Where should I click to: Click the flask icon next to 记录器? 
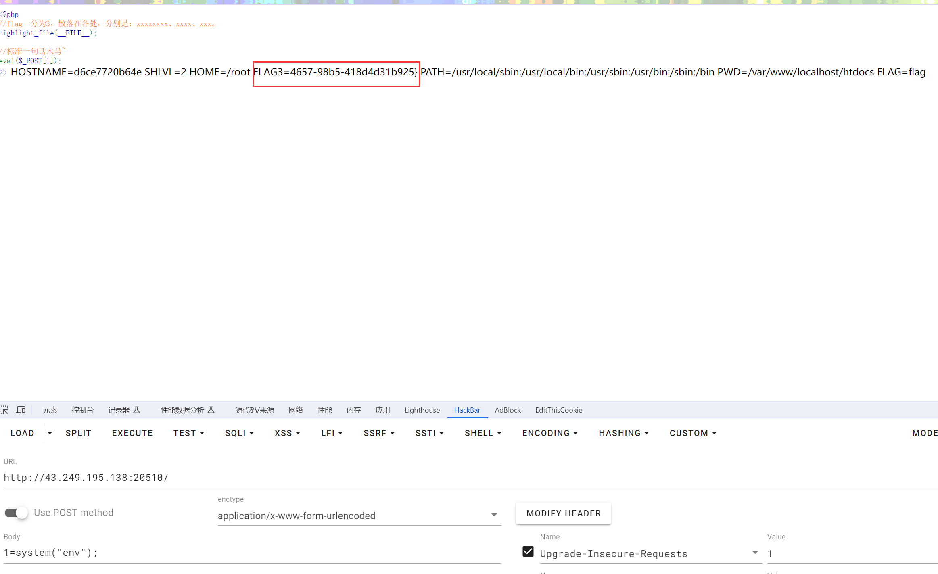(136, 410)
